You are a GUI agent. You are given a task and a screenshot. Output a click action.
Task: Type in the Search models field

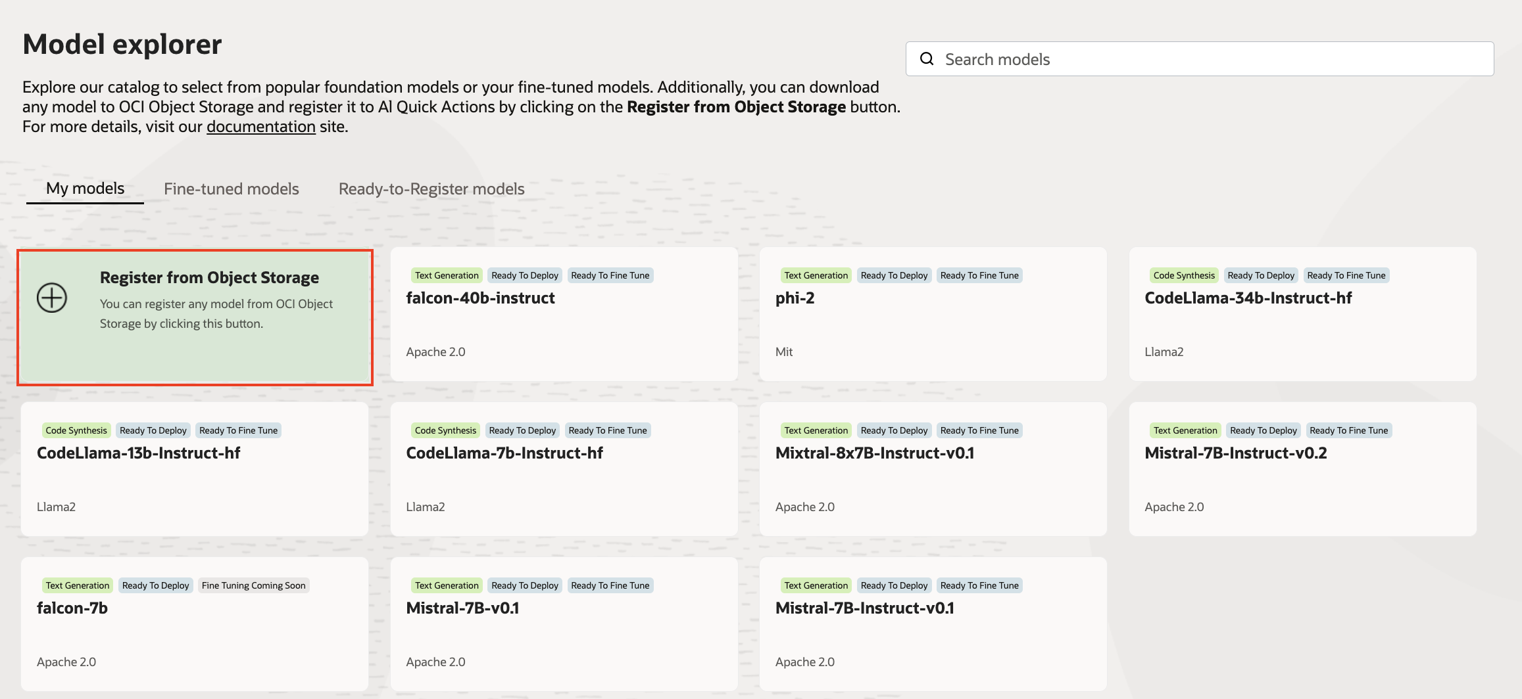1210,59
